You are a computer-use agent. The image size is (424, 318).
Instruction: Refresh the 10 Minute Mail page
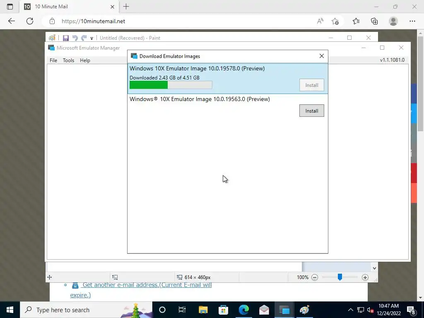point(30,21)
